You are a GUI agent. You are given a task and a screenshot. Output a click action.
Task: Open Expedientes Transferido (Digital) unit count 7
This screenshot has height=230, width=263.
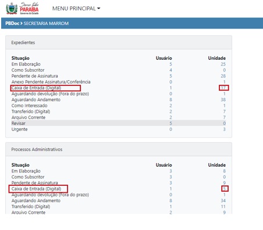click(x=225, y=112)
